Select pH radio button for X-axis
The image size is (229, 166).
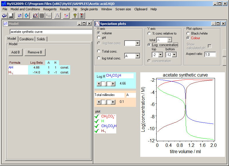[99, 38]
